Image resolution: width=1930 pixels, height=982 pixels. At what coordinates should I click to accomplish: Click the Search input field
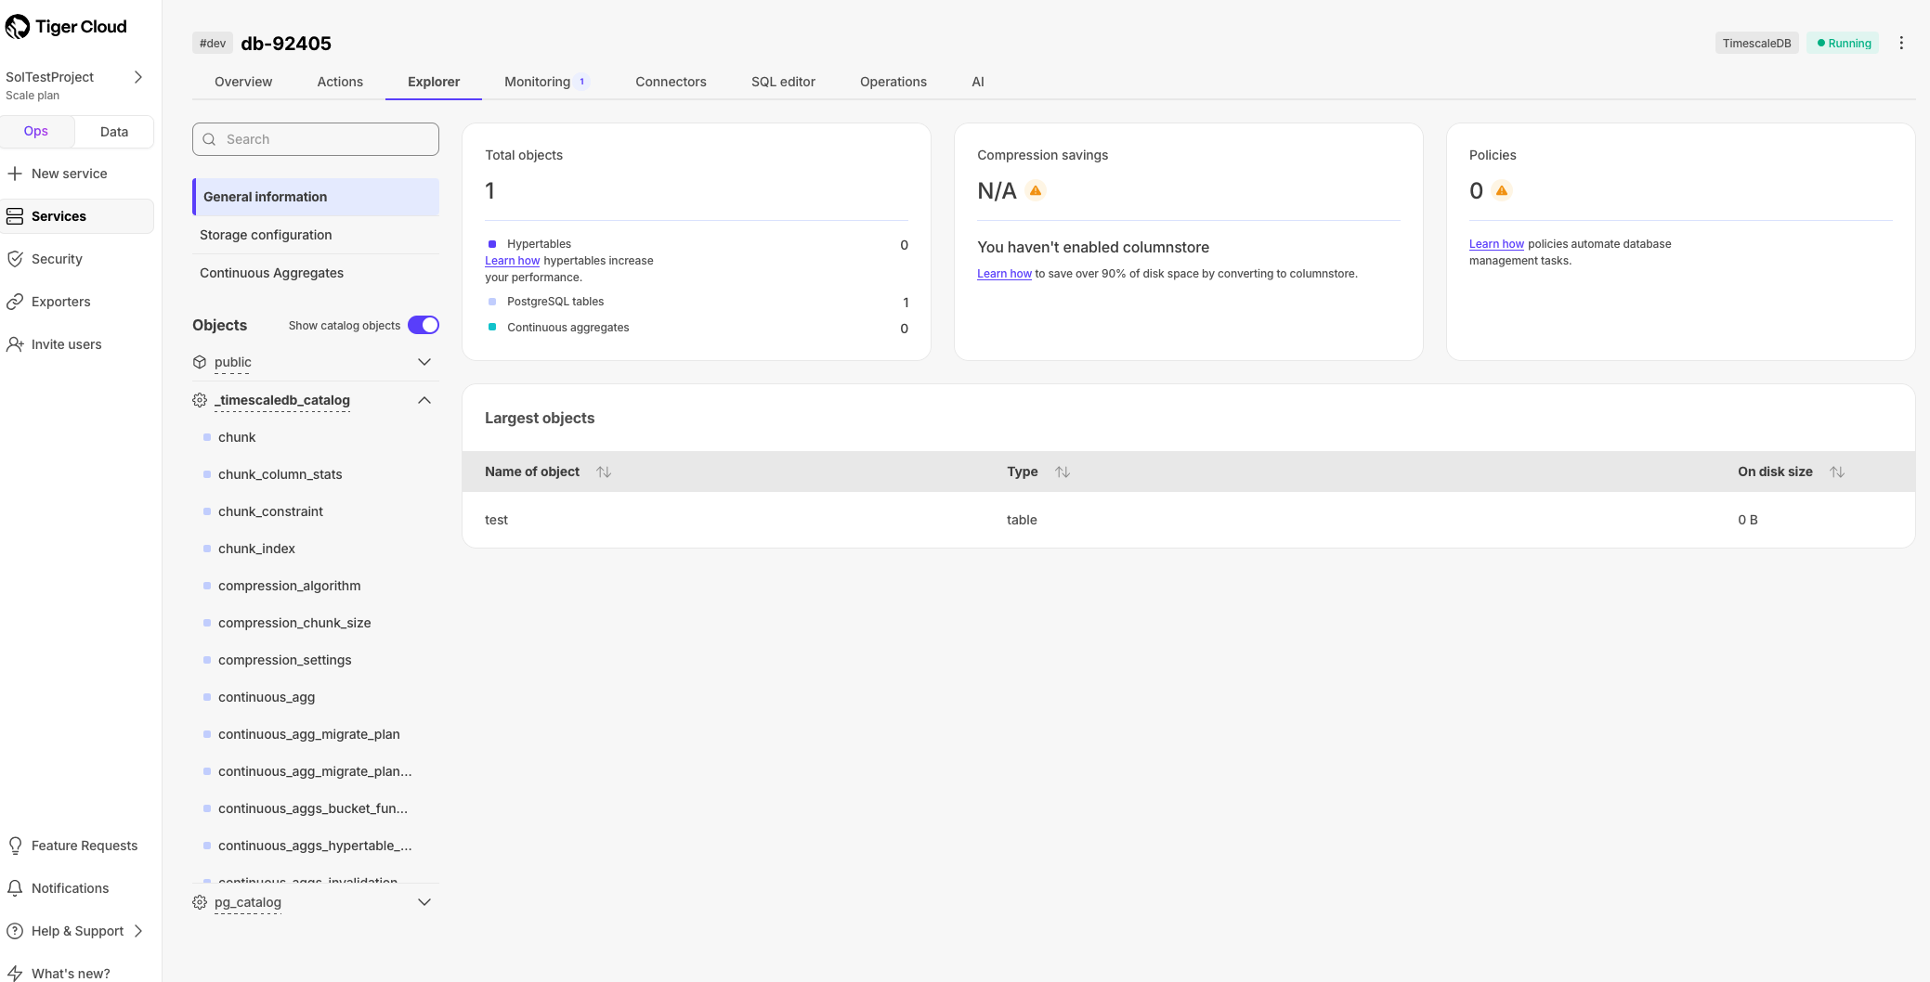point(316,139)
